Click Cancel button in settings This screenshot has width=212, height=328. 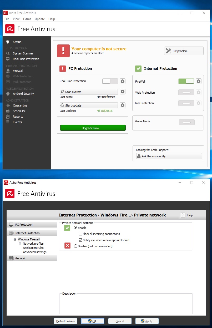click(120, 321)
